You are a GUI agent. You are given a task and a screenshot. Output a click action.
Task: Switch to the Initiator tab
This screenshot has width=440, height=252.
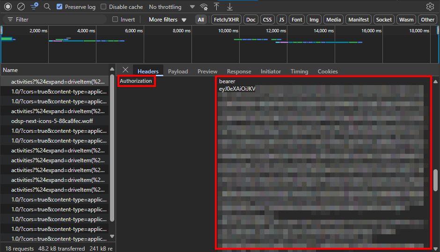click(x=271, y=71)
